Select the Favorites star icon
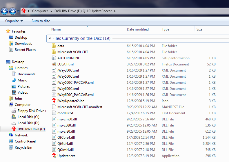The image size is (229, 162). pos(8,31)
